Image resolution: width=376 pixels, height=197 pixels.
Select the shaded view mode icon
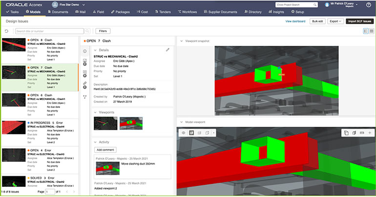coord(191,133)
